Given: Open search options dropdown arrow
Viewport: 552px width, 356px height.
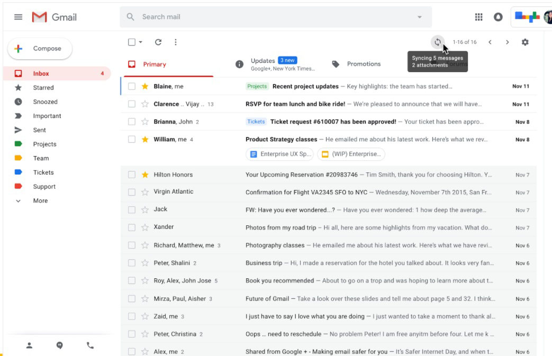Looking at the screenshot, I should (419, 17).
